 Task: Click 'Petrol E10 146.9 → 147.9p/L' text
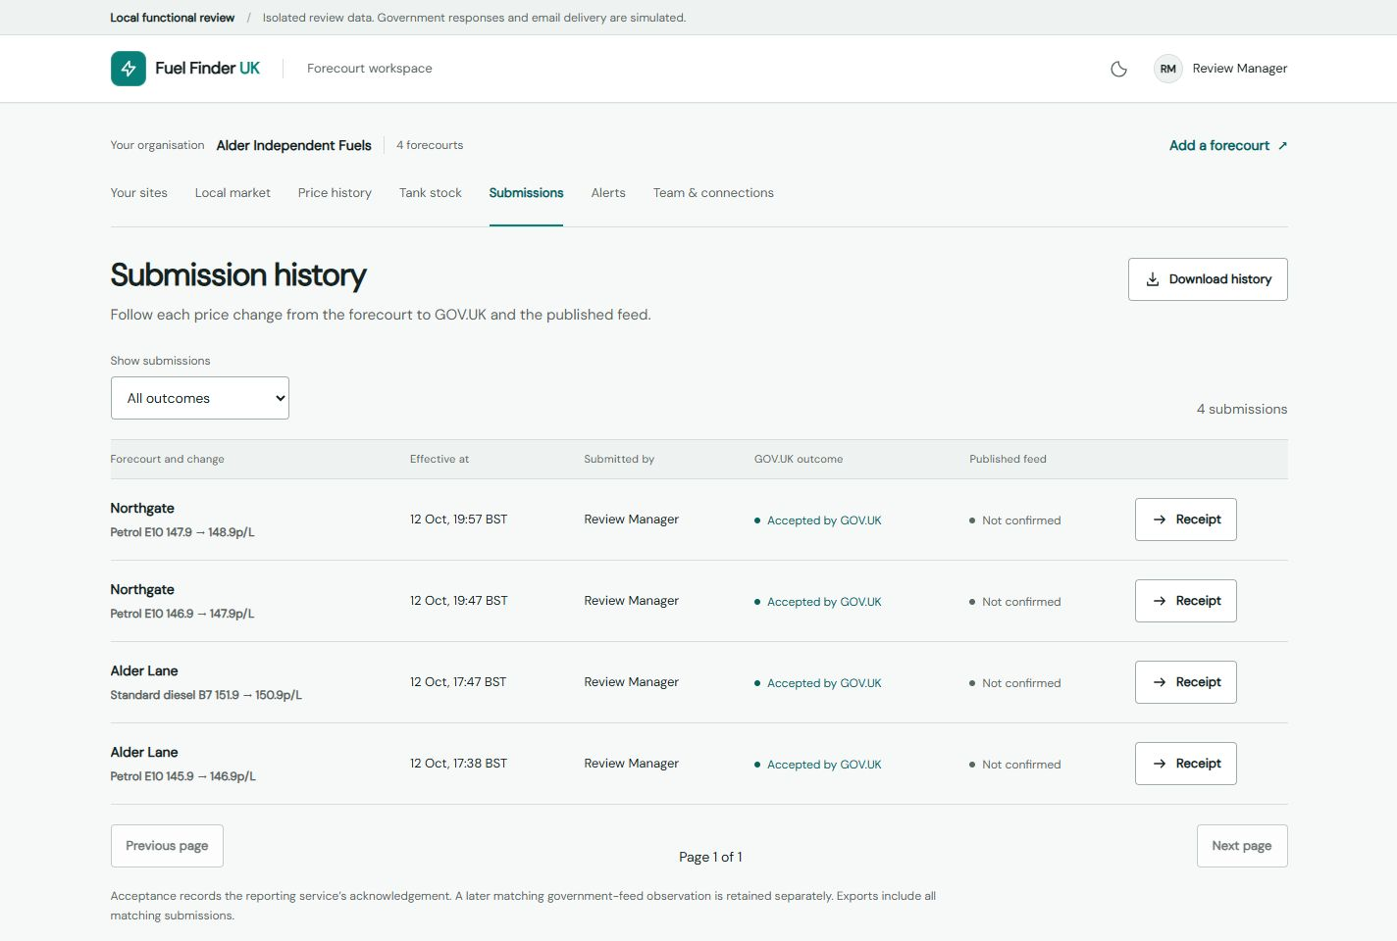tap(182, 614)
